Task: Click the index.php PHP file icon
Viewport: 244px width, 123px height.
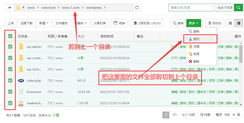Action: click(21, 80)
